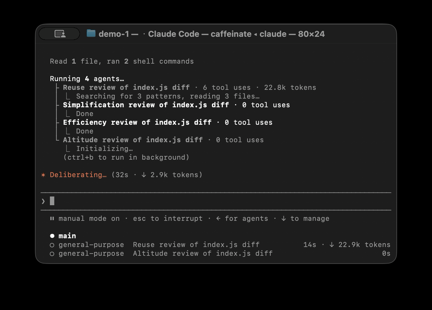Click the 'Running 4 agents…' heading

point(87,79)
